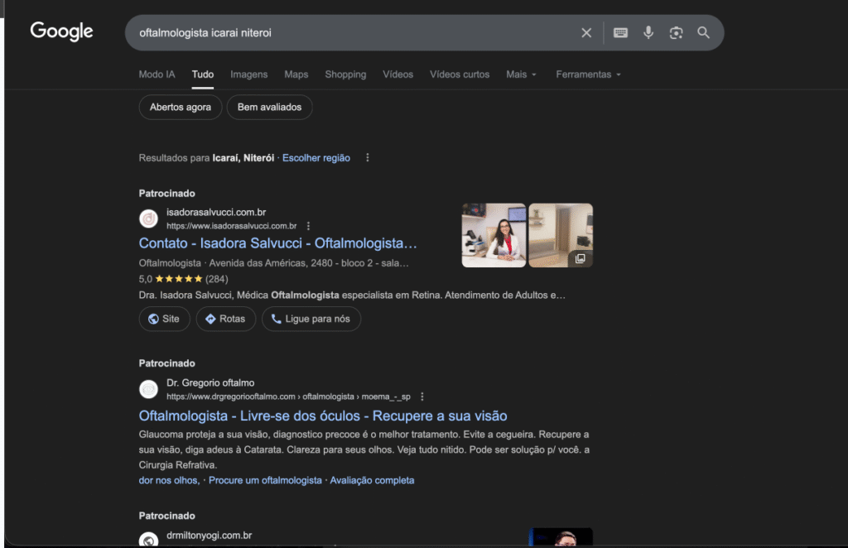Image resolution: width=848 pixels, height=548 pixels.
Task: Click the Ligue para nós button
Action: pyautogui.click(x=311, y=319)
